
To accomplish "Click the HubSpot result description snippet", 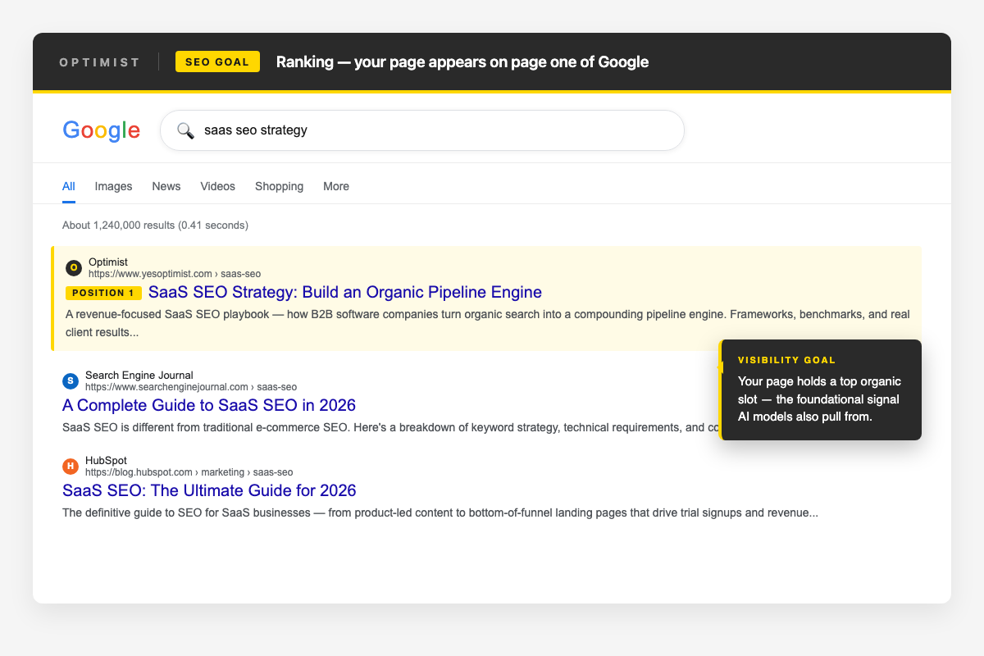I will [440, 513].
